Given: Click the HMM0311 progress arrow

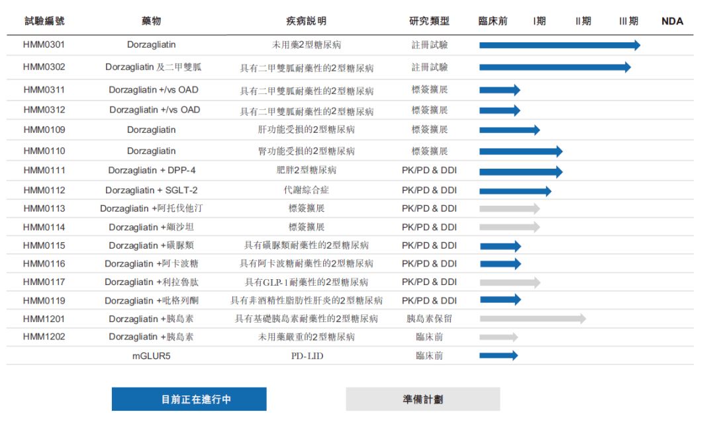Looking at the screenshot, I should coord(500,90).
